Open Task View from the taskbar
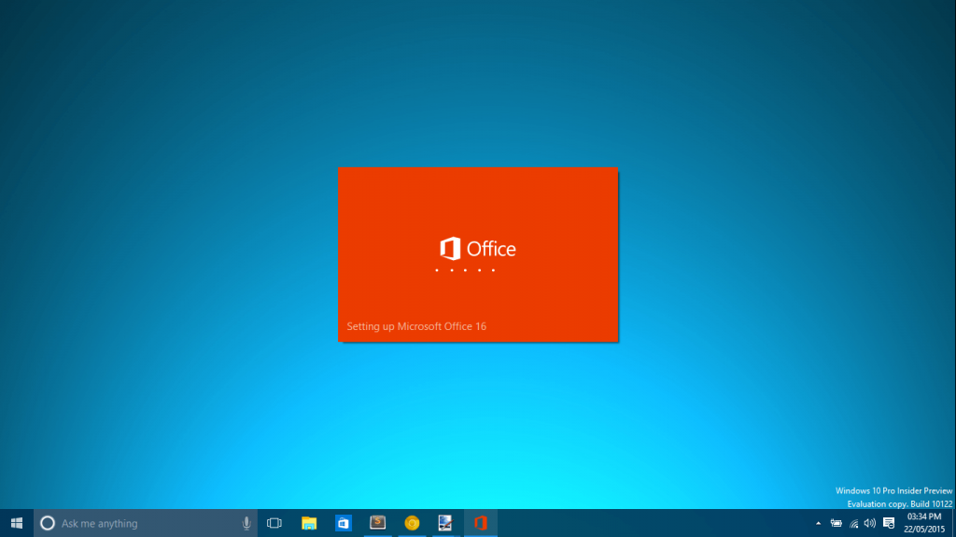This screenshot has height=537, width=956. [x=274, y=523]
